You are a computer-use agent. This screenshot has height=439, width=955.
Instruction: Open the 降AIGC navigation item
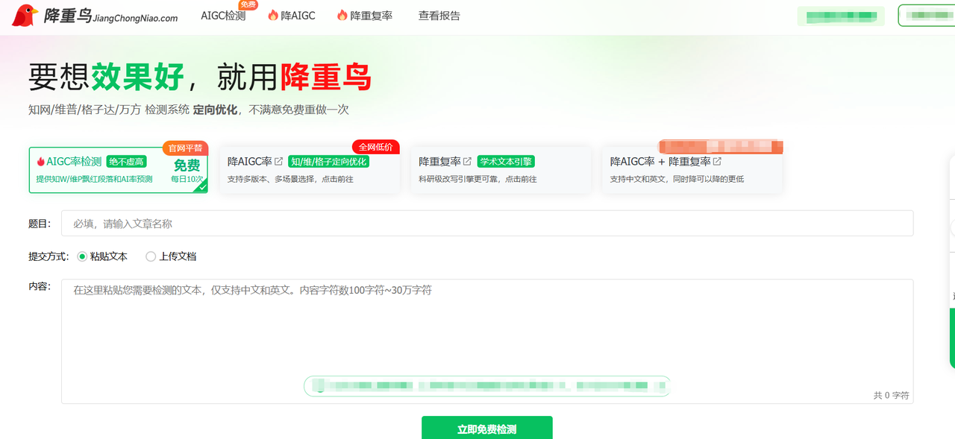(291, 16)
